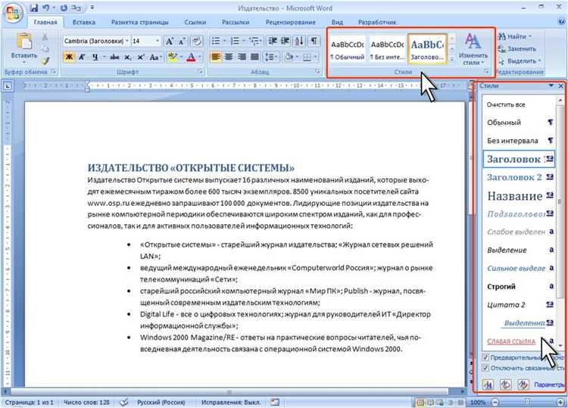568x408 pixels.
Task: Open the Styles pane options arrow
Action: tap(551, 86)
